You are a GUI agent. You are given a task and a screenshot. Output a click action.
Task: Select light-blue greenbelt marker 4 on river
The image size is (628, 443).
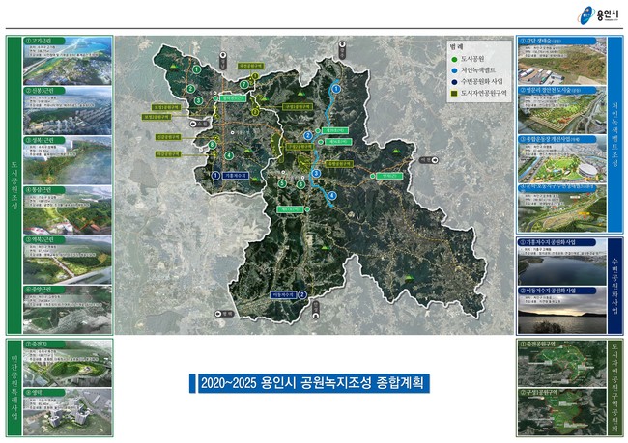click(x=332, y=195)
